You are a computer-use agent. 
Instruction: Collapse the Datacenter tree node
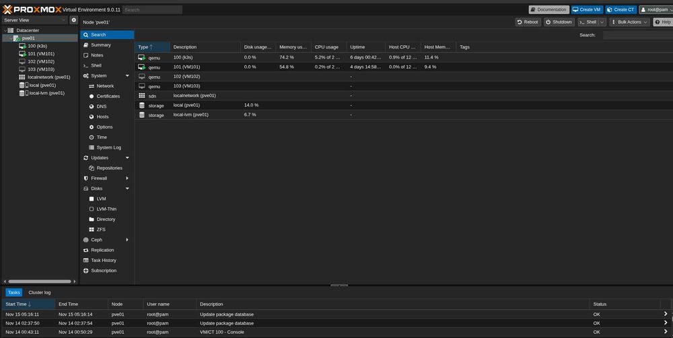5,30
